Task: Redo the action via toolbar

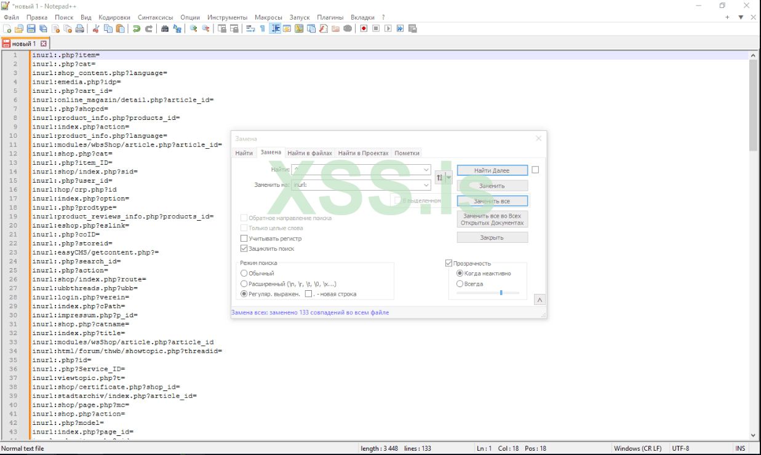Action: (x=149, y=28)
